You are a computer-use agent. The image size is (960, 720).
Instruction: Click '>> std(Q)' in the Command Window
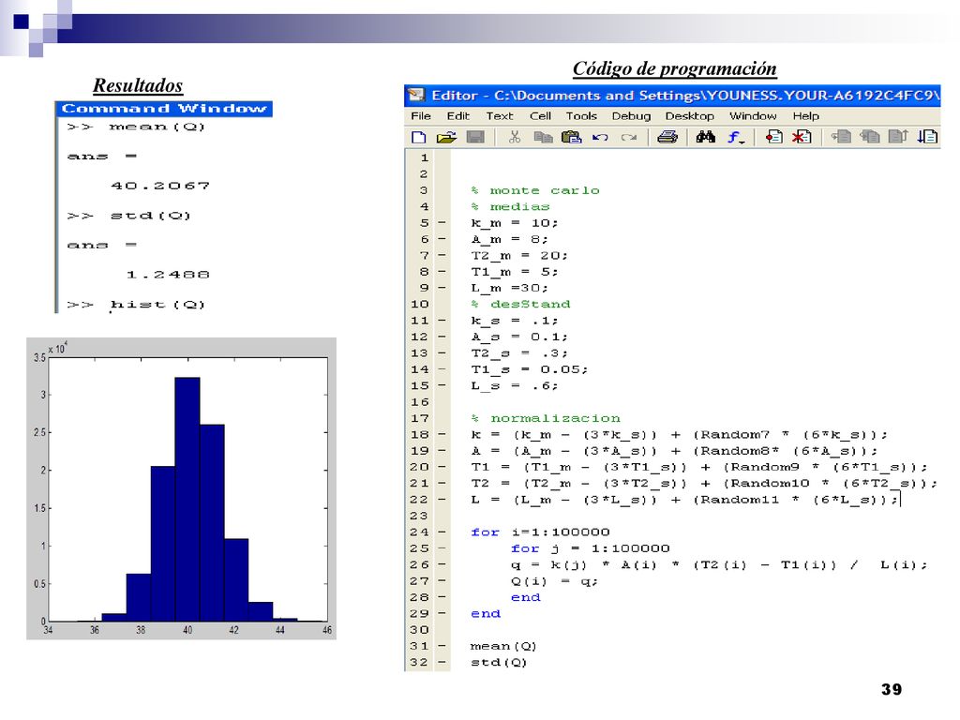click(128, 216)
